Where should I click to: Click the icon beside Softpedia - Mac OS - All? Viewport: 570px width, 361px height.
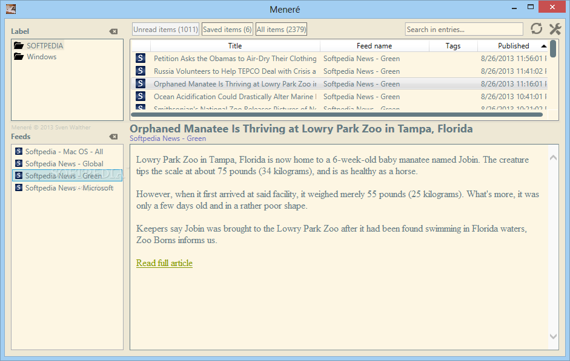[19, 151]
